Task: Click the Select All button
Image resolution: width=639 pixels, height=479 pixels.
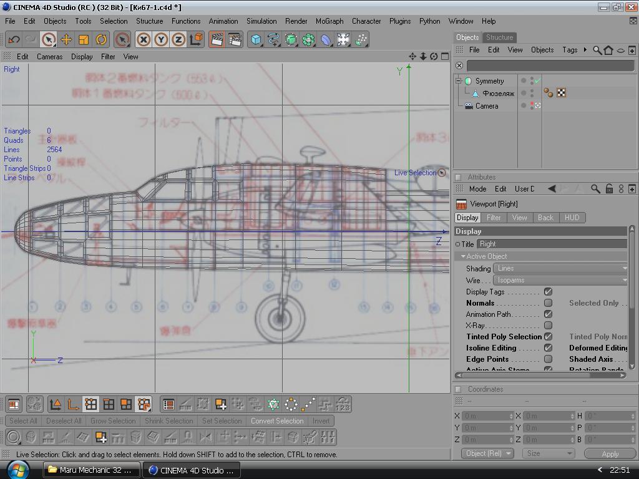Action: (x=23, y=421)
